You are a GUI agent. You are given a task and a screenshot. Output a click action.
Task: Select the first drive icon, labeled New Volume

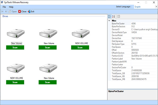(x=16, y=34)
